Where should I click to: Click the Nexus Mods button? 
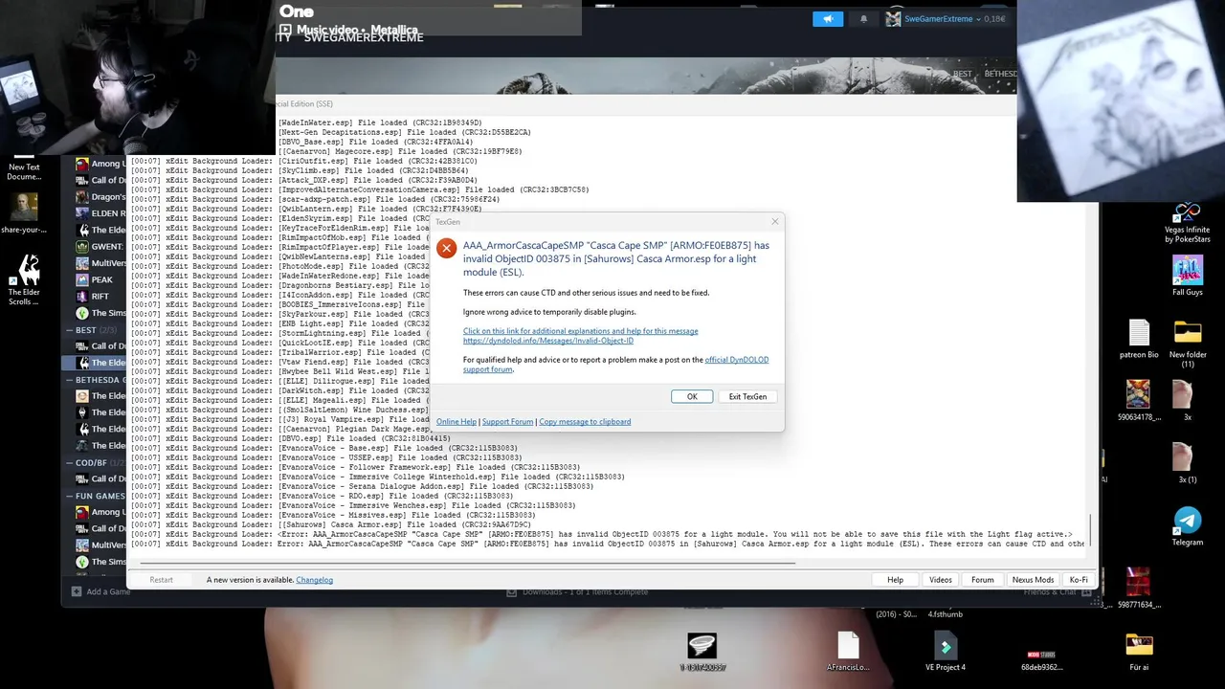click(1033, 580)
